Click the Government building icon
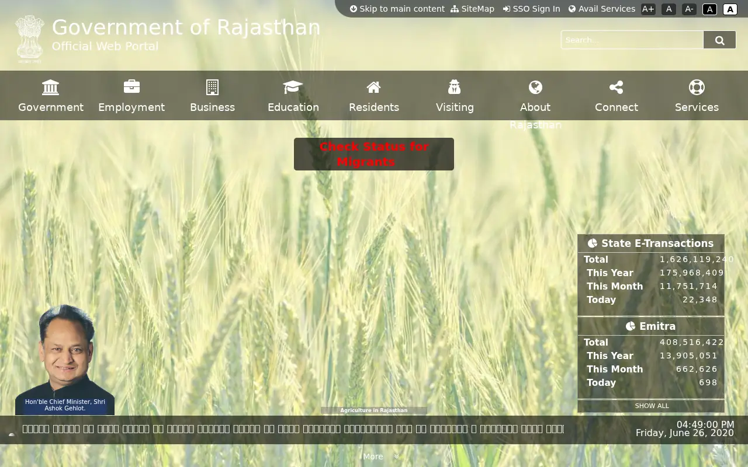This screenshot has width=748, height=467. (51, 88)
